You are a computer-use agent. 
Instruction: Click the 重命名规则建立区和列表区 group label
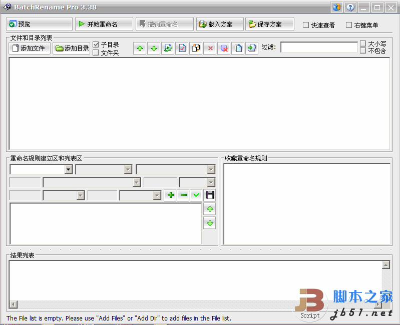(46, 158)
